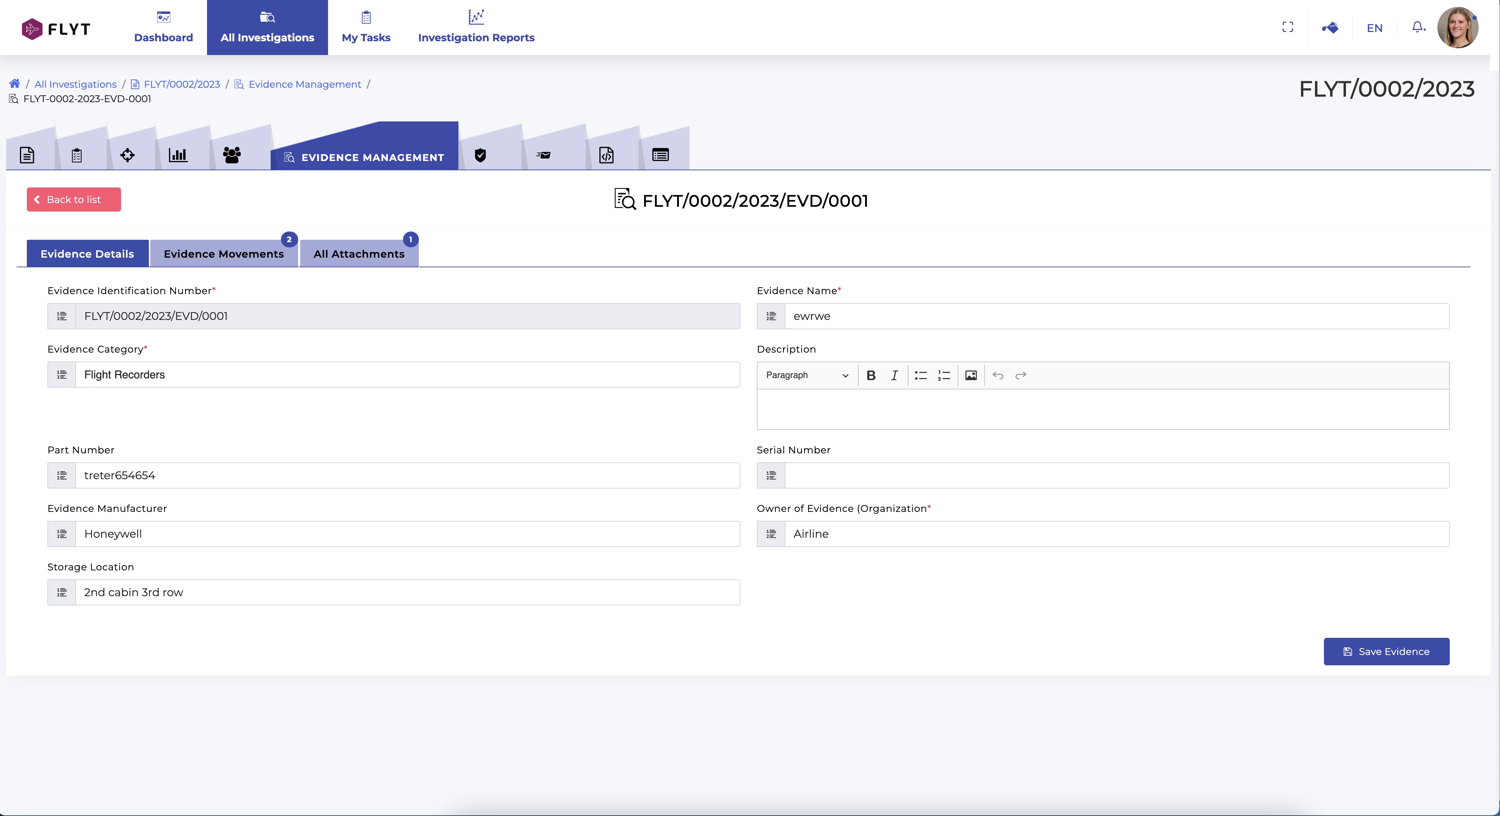
Task: Click the Save Evidence button
Action: (x=1386, y=651)
